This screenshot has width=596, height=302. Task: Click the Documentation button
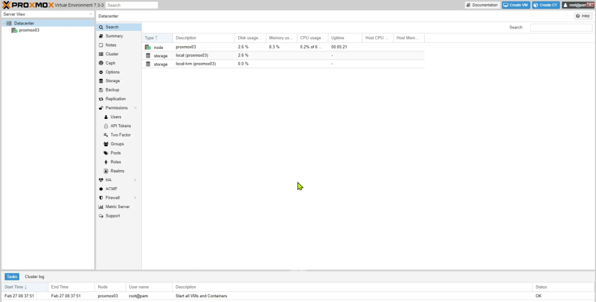[x=482, y=5]
